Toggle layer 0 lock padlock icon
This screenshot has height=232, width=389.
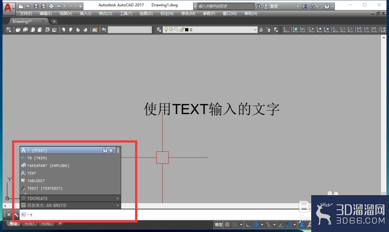tap(182, 30)
